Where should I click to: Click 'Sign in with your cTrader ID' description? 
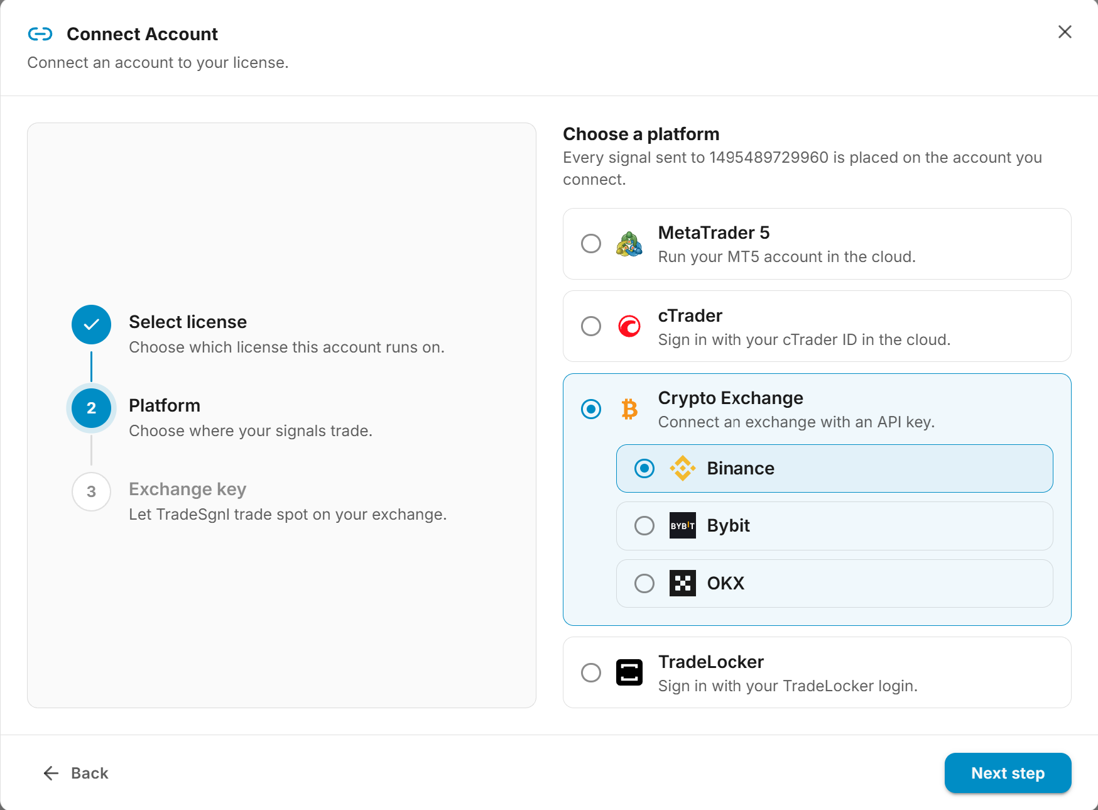(x=804, y=339)
